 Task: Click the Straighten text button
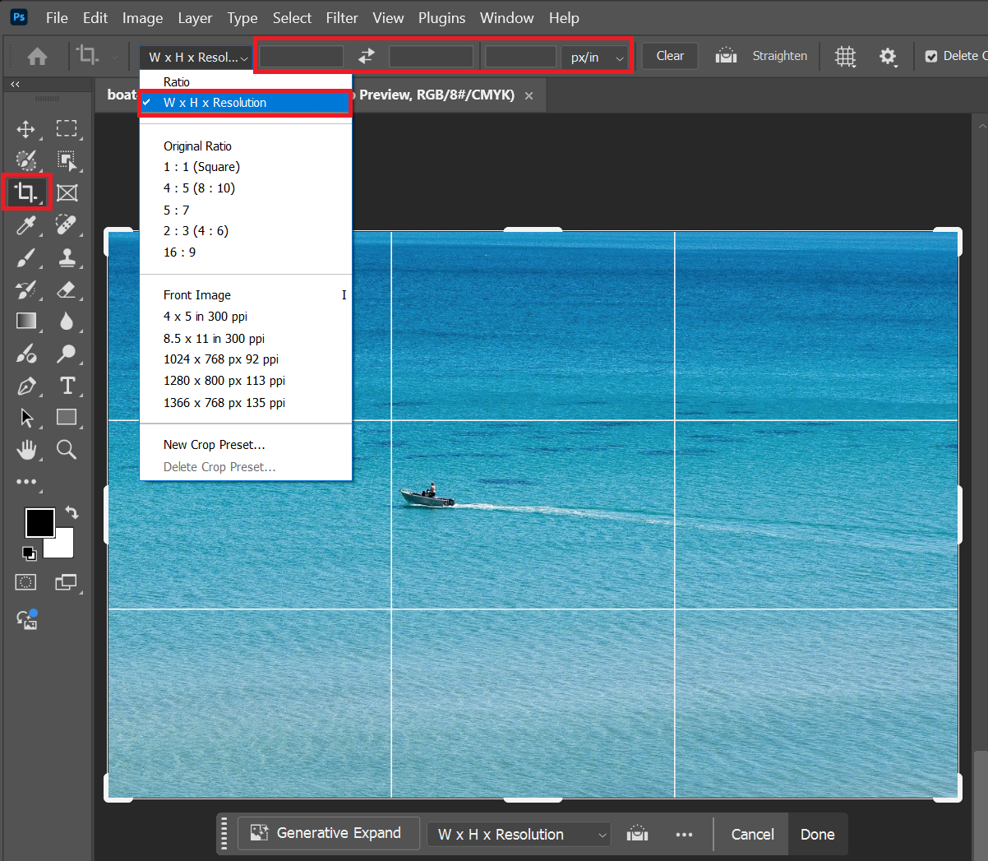point(779,56)
